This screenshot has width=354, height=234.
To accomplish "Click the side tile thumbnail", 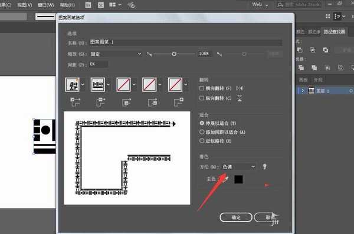I will pos(98,85).
